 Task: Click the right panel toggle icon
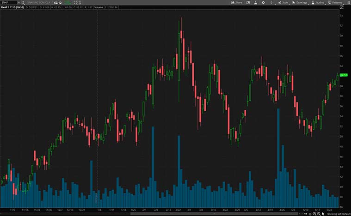[349, 2]
